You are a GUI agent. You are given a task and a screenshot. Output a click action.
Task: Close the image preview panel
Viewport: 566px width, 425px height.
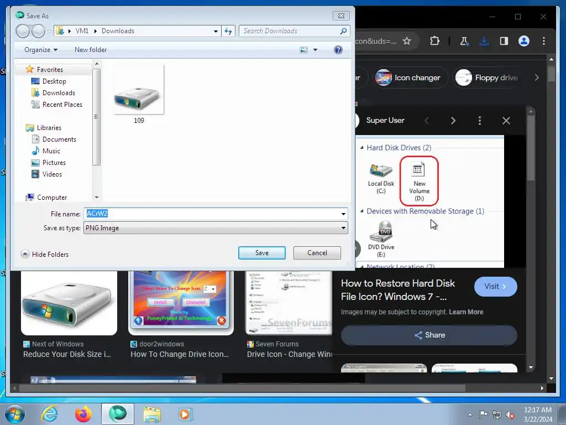click(x=506, y=121)
